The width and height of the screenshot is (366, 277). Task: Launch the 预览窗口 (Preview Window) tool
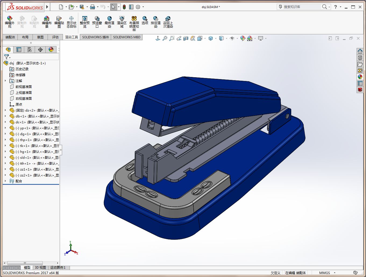point(97,21)
